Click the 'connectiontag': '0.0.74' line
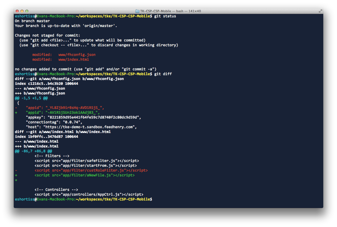The width and height of the screenshot is (337, 227). (x=54, y=122)
